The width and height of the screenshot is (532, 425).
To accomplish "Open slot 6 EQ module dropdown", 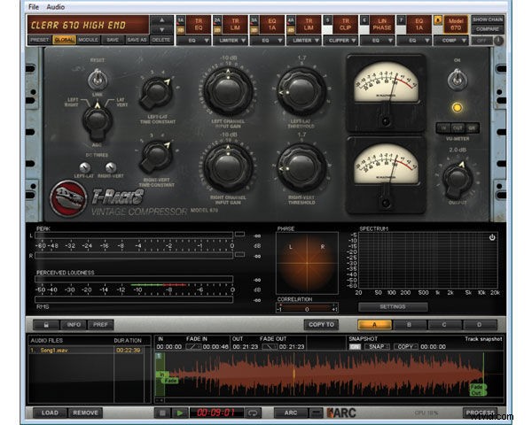I will click(377, 41).
